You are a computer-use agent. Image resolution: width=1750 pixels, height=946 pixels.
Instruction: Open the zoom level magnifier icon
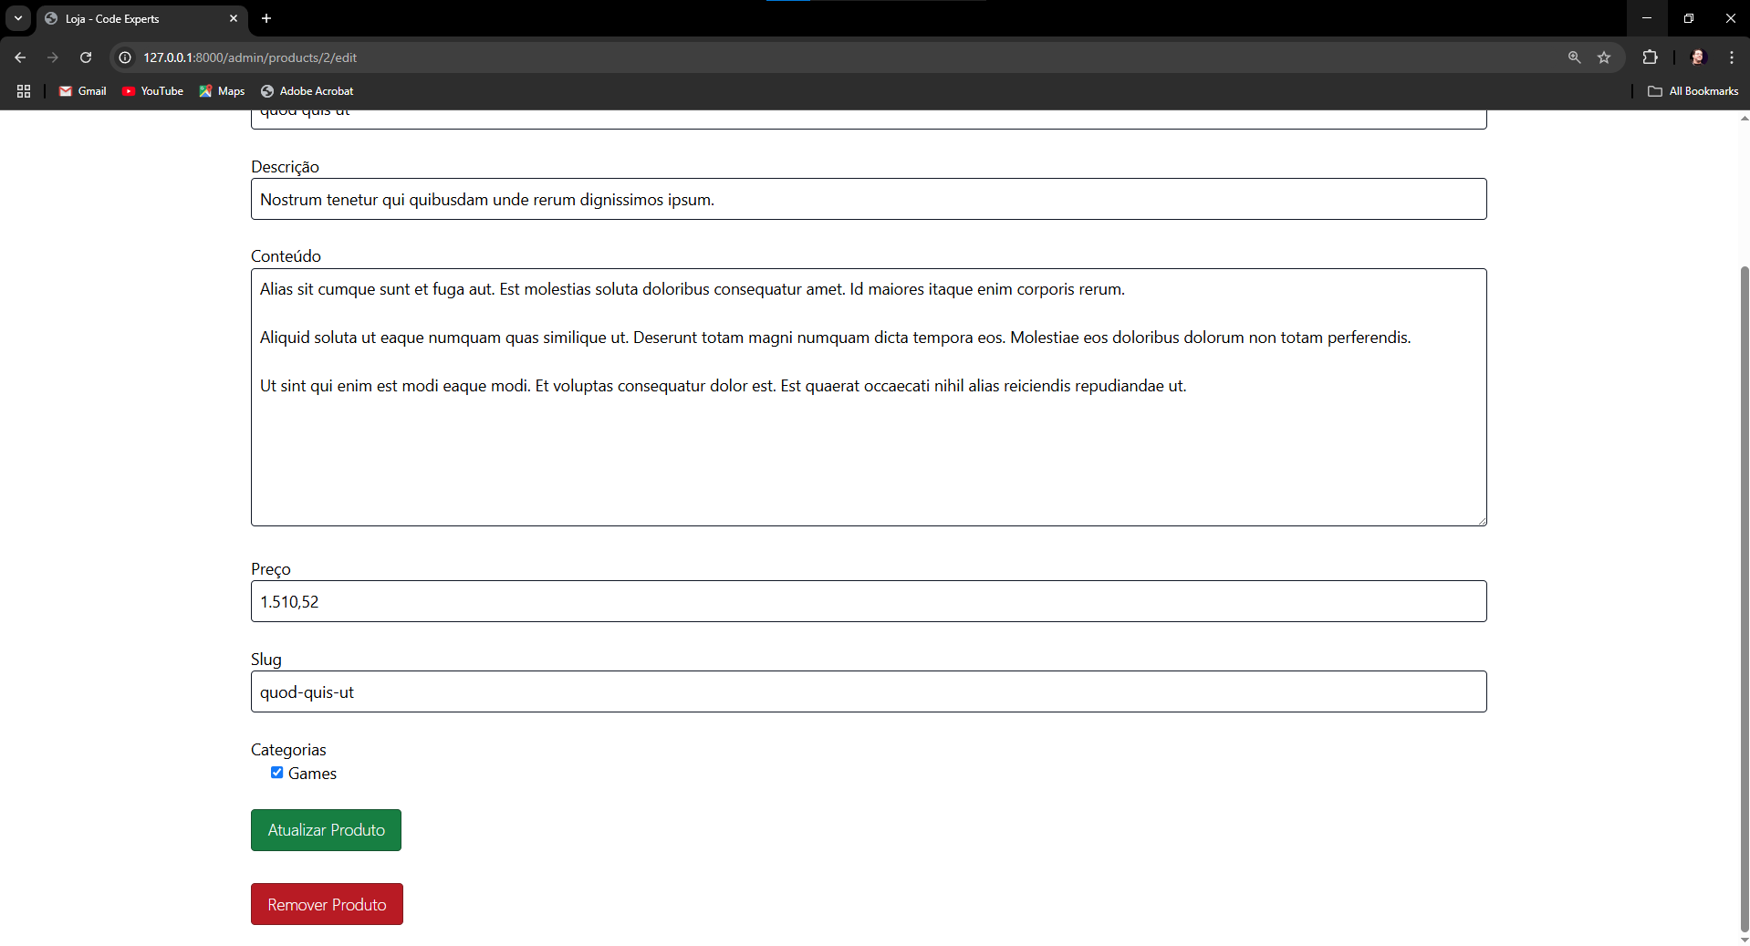pos(1574,57)
